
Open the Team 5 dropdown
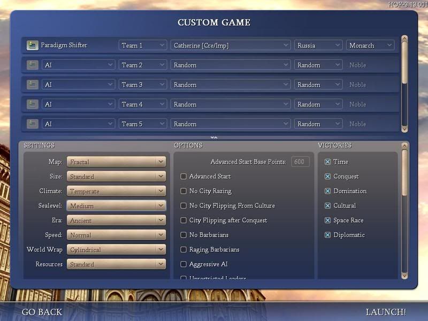pos(143,124)
